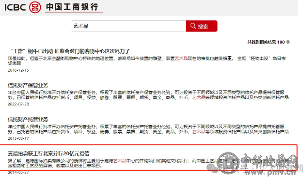The width and height of the screenshot is (303, 180).
Task: Click the date 2016-12-15
Action: (x=18, y=70)
